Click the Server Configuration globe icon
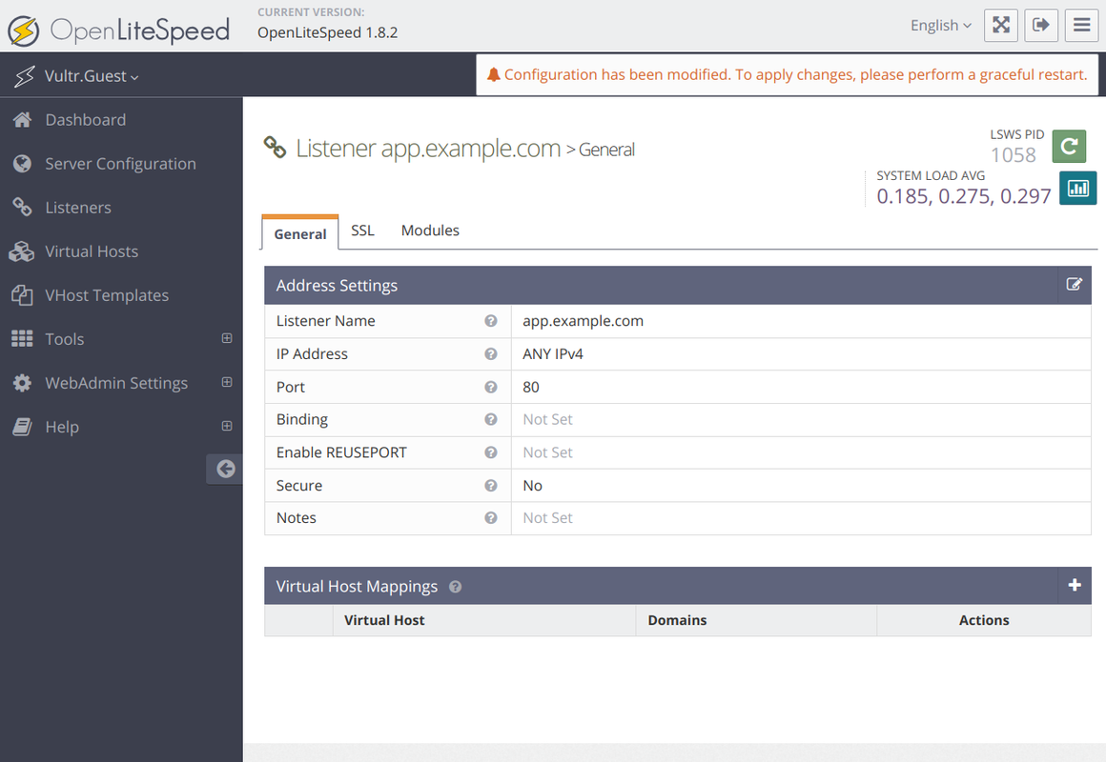The height and width of the screenshot is (762, 1106). coord(22,164)
